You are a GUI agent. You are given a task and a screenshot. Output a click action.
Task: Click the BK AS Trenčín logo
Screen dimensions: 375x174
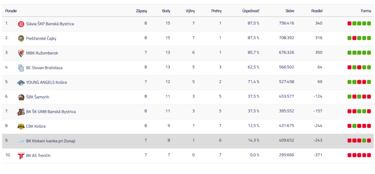[x=21, y=156]
